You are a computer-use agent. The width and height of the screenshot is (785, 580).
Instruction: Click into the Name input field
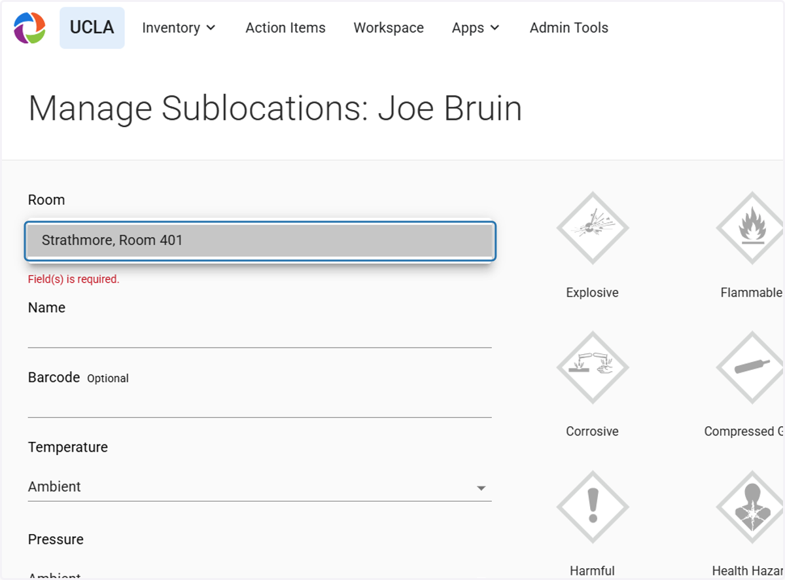point(260,335)
